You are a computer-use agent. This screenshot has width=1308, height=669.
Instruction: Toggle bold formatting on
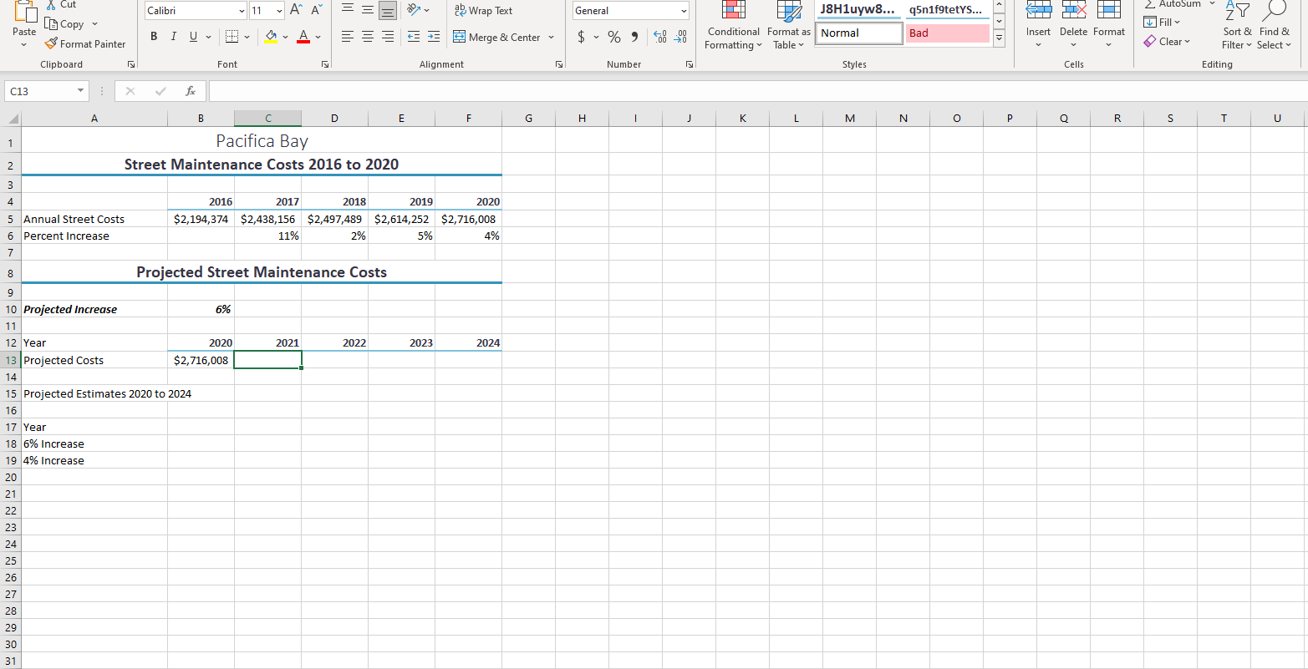154,37
